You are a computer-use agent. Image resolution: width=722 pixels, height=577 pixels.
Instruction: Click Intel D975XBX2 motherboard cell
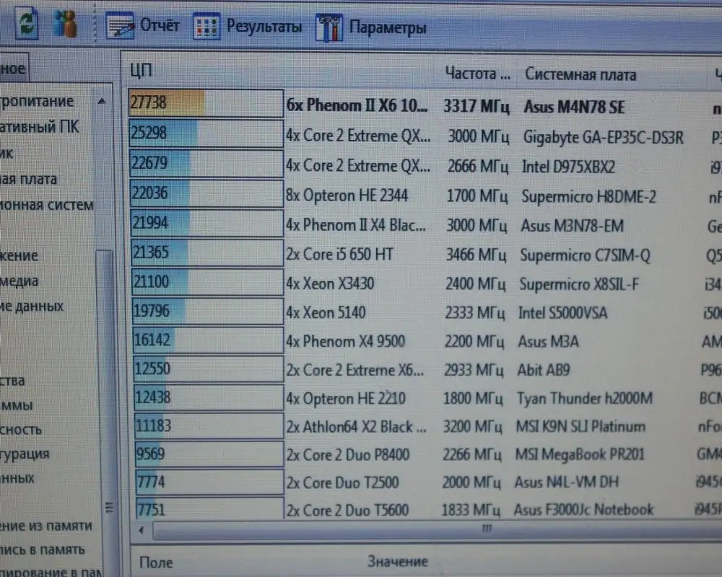pos(568,167)
